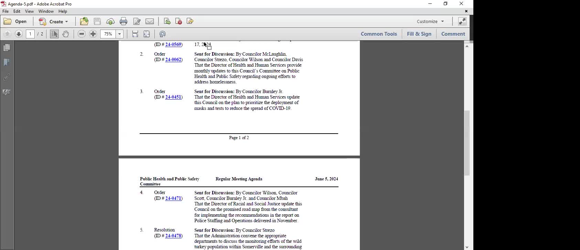580x250 pixels.
Task: Click the zoom in plus button
Action: (x=93, y=34)
